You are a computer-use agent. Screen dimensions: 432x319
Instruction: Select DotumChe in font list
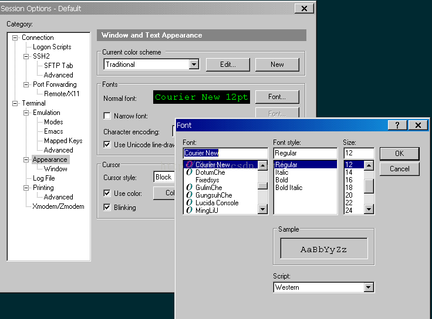pos(210,172)
